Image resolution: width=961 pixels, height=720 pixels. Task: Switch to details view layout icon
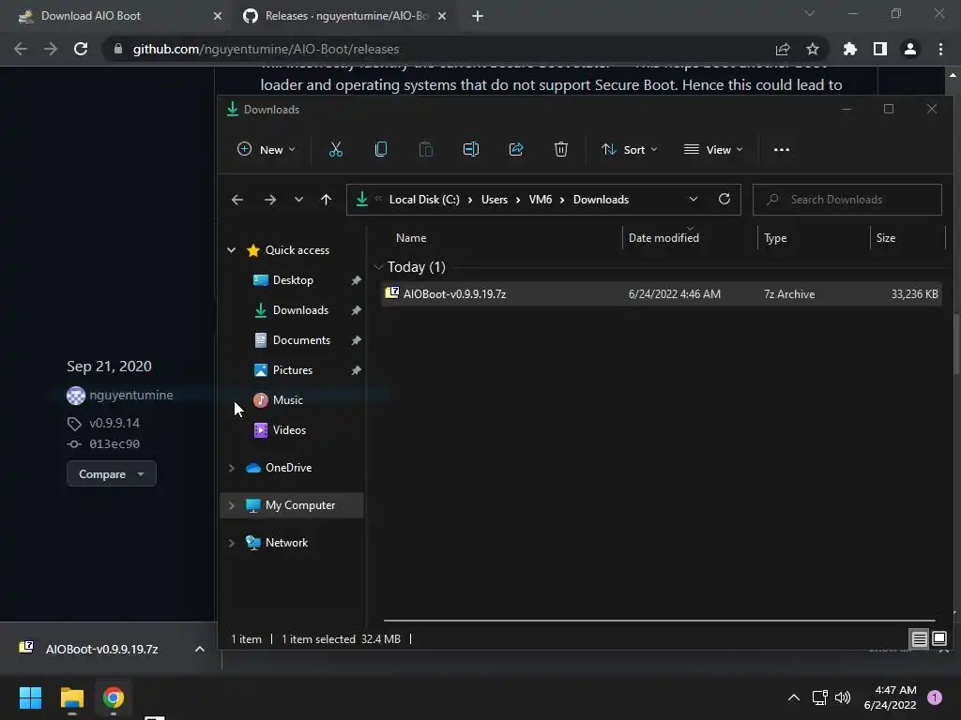coord(919,639)
